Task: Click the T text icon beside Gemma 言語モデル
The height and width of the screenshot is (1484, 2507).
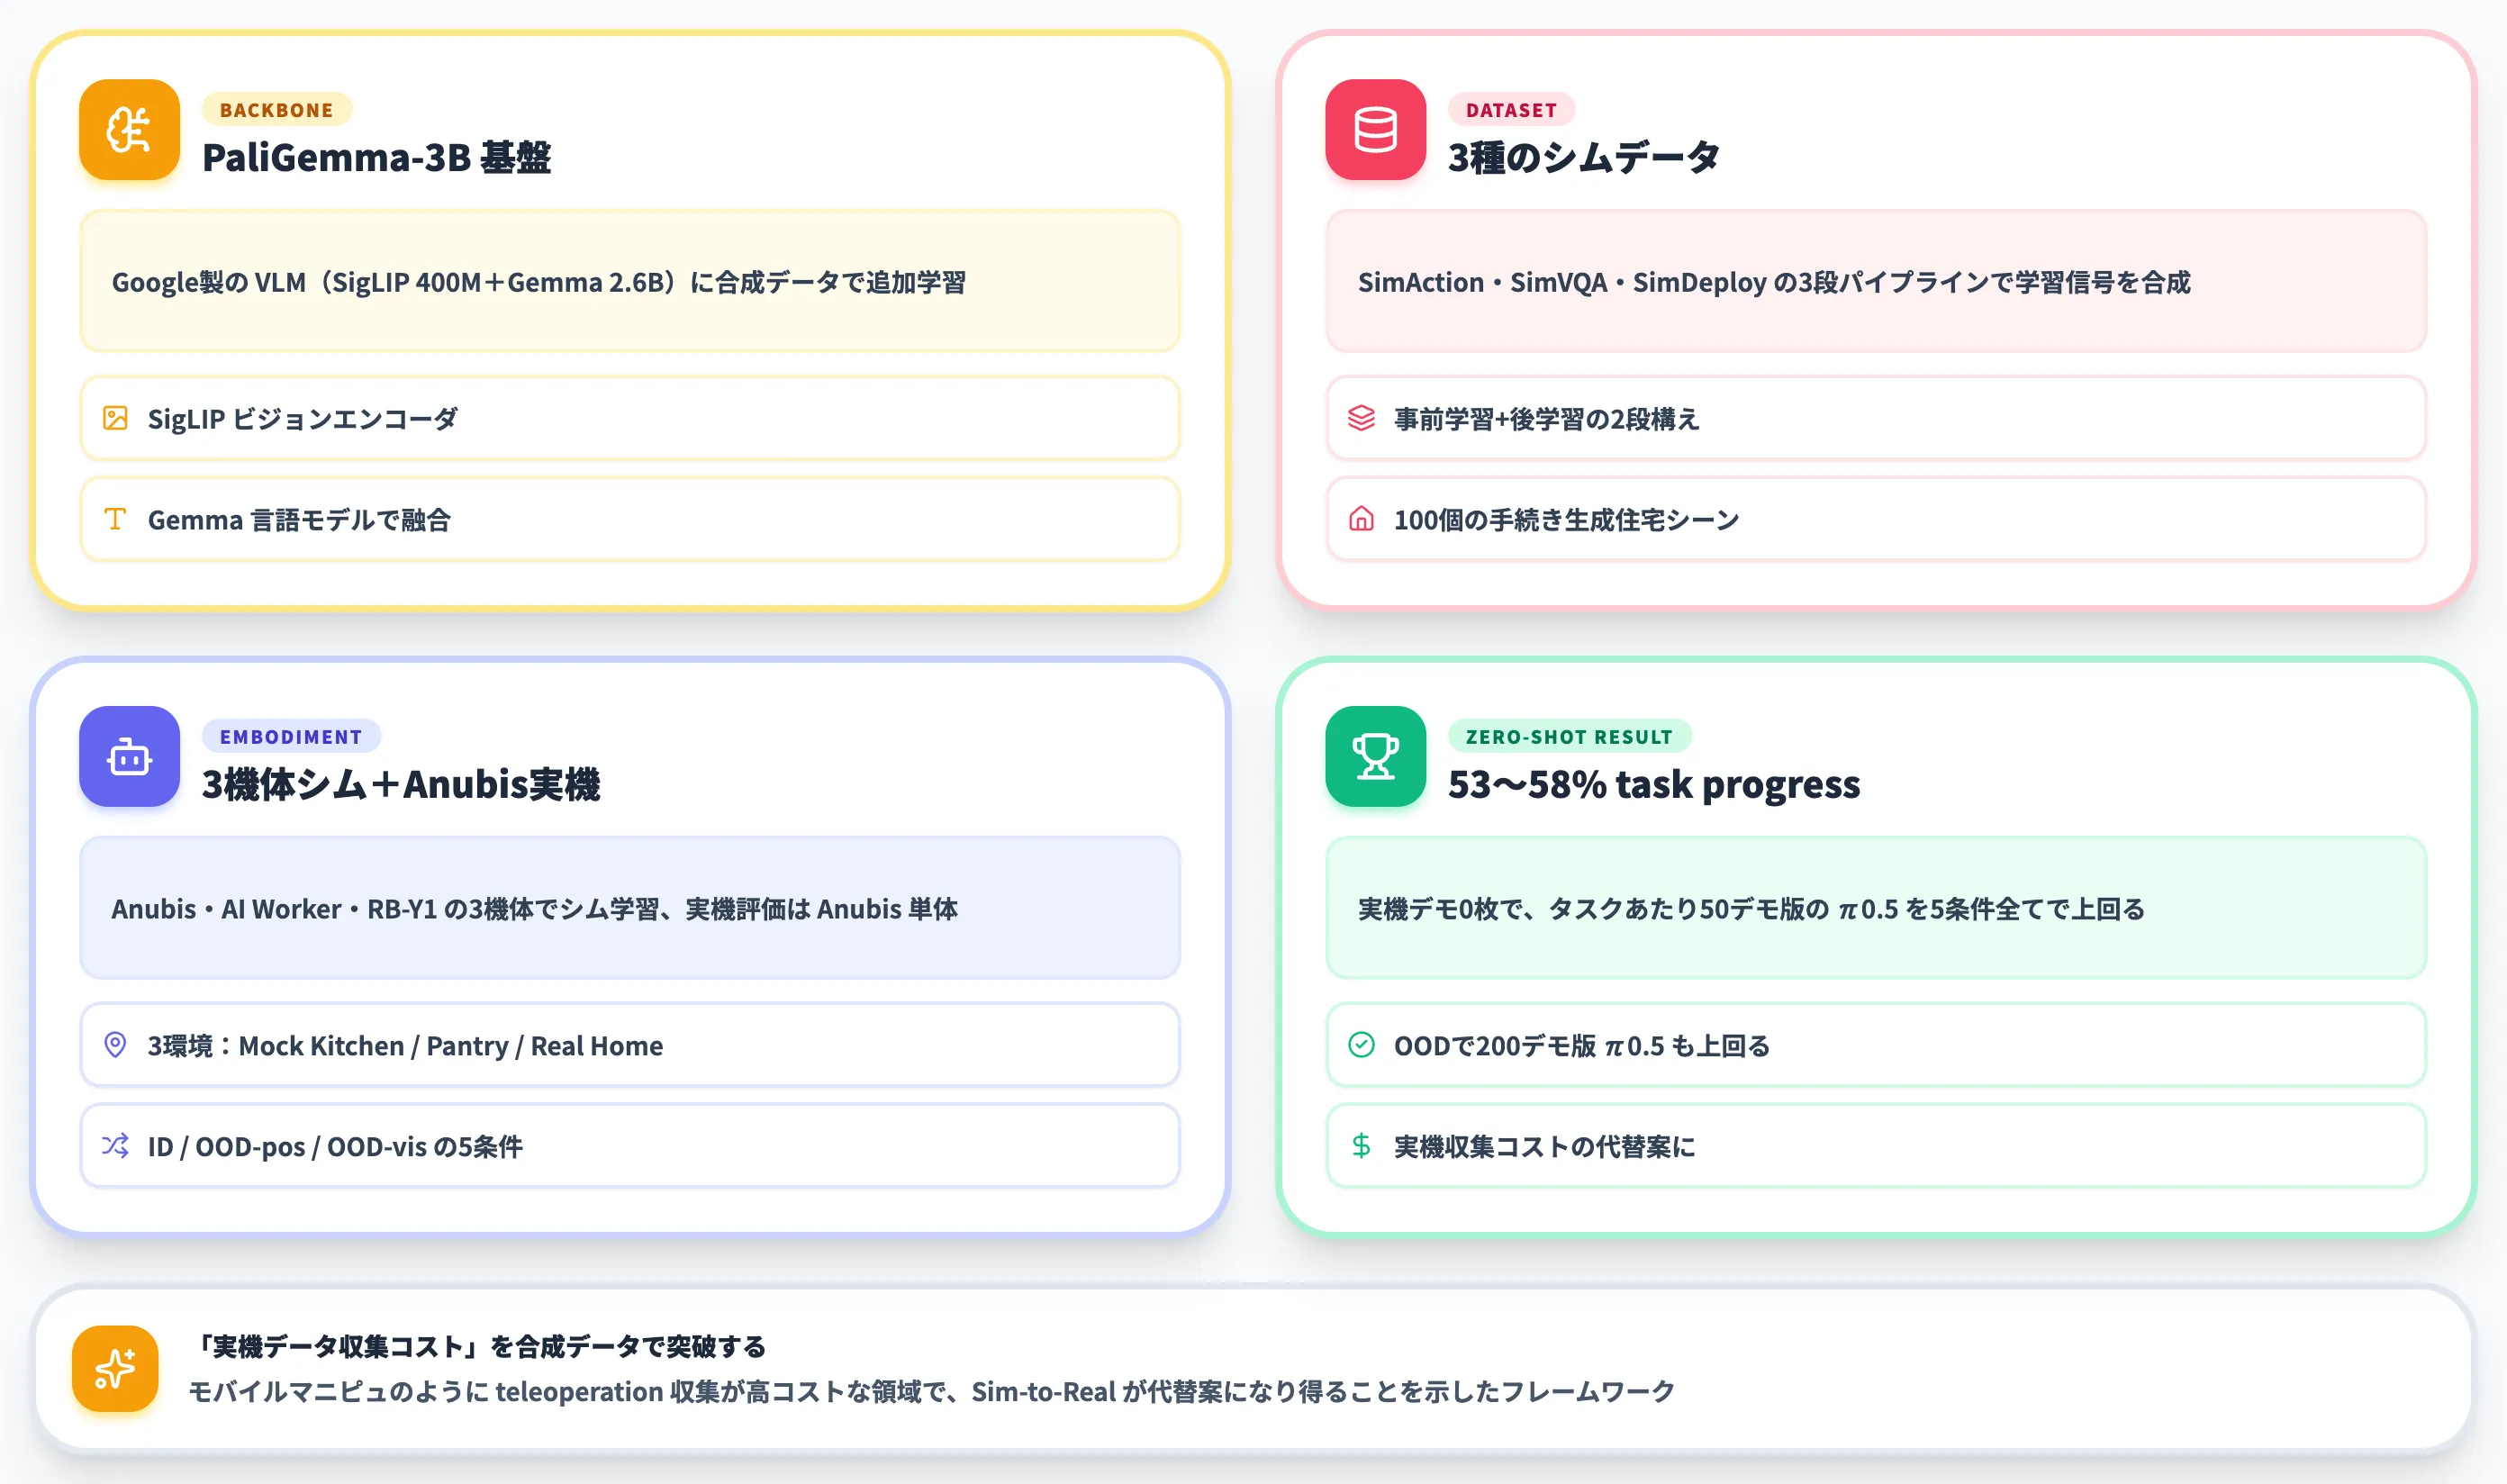Action: pos(116,519)
